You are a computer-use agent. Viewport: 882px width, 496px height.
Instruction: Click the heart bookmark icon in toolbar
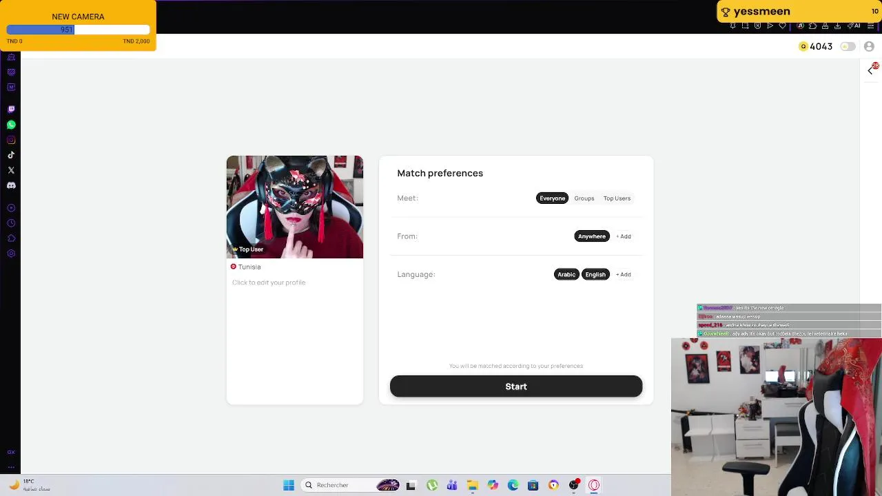782,25
